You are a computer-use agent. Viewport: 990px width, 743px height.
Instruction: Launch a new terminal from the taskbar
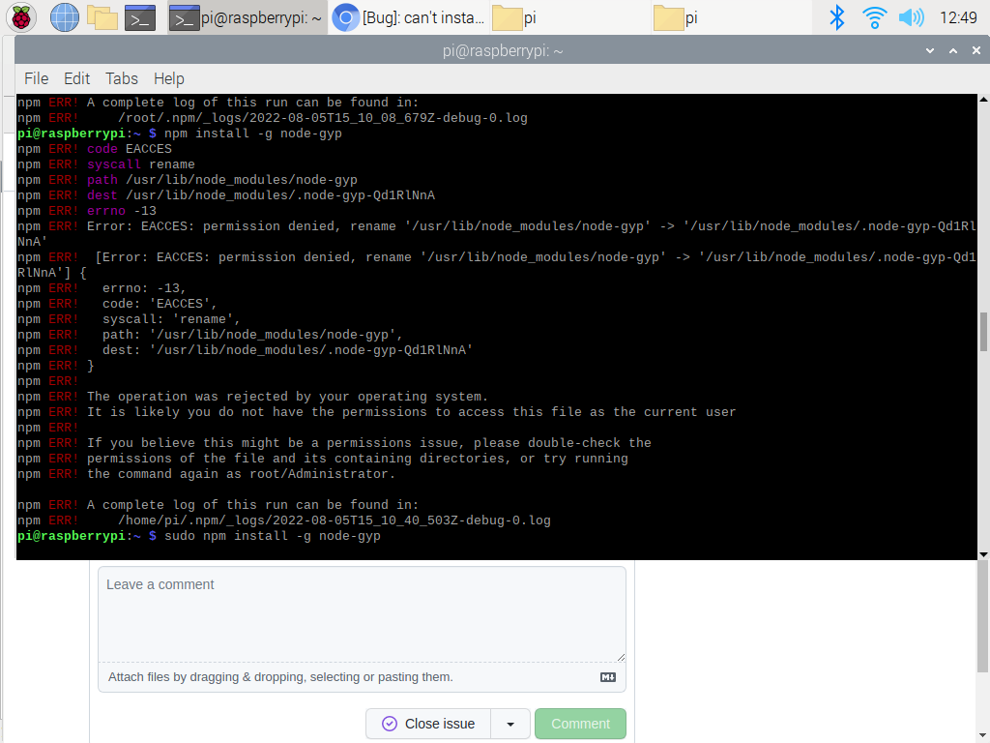click(140, 17)
